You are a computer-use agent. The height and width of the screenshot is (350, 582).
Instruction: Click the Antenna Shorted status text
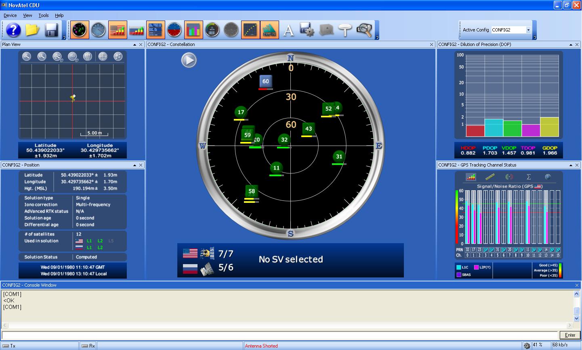pyautogui.click(x=261, y=346)
